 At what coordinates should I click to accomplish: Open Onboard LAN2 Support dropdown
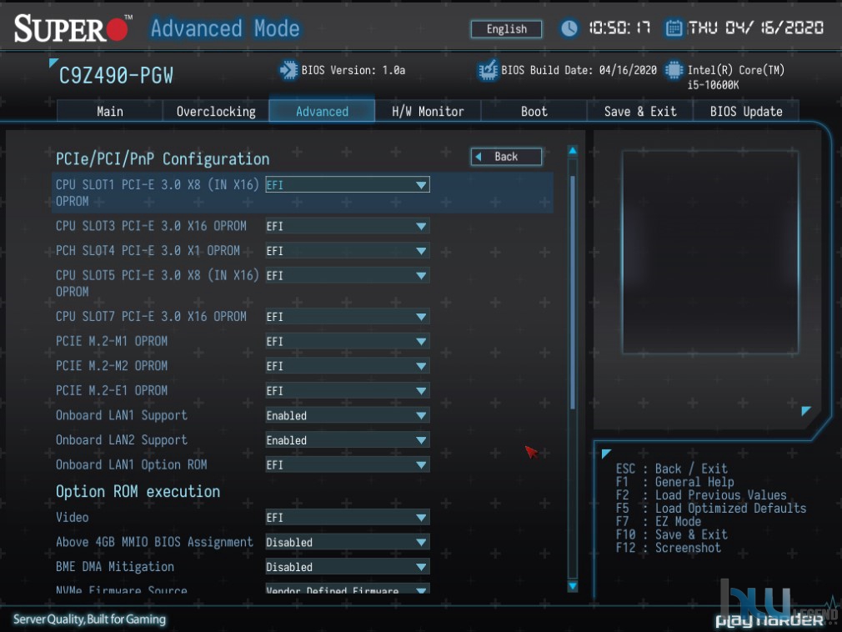pyautogui.click(x=348, y=440)
